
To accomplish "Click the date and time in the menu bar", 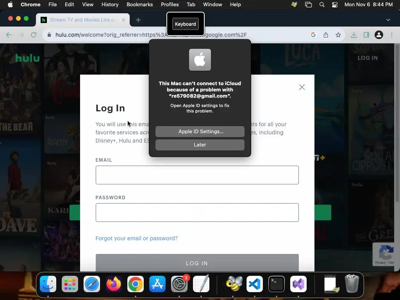I will pyautogui.click(x=368, y=5).
